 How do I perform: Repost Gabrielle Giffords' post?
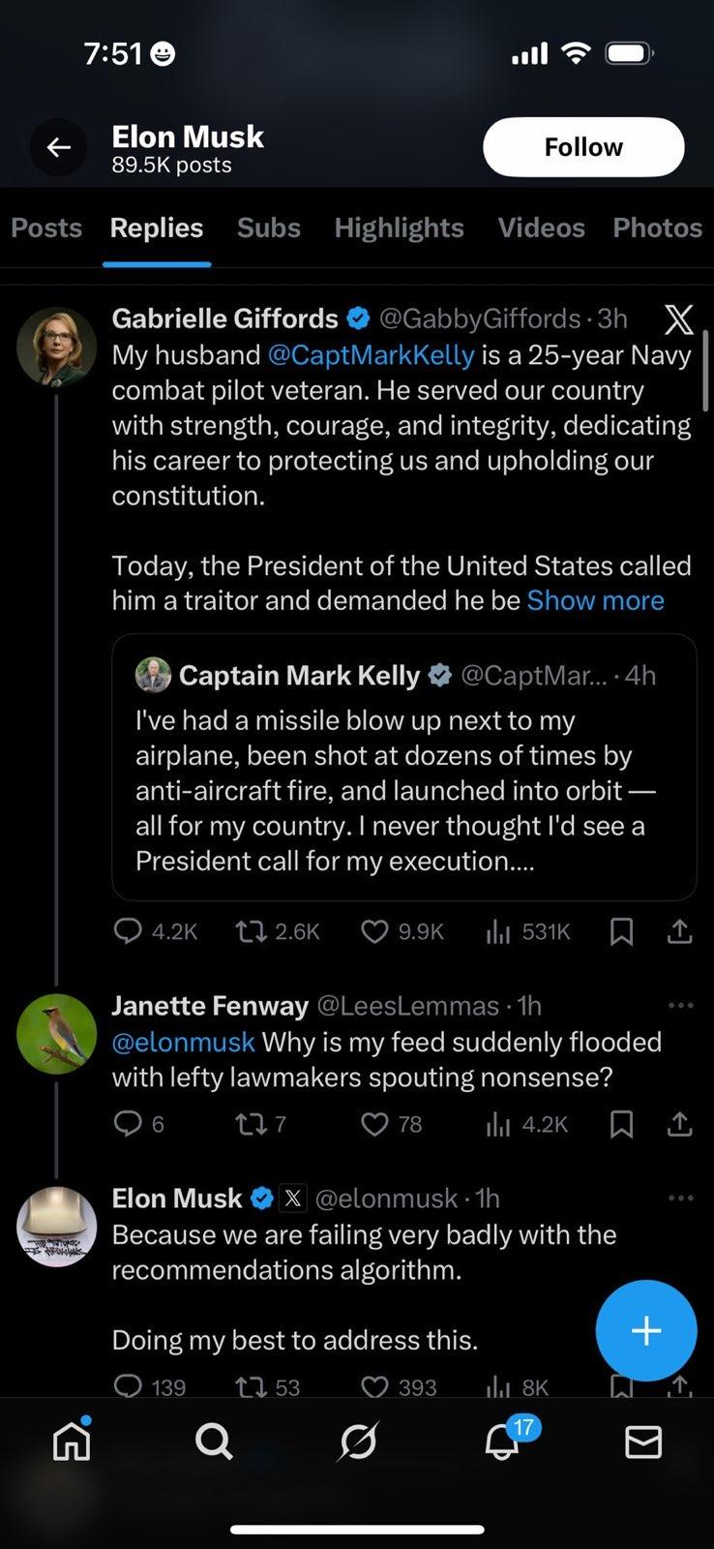[251, 931]
